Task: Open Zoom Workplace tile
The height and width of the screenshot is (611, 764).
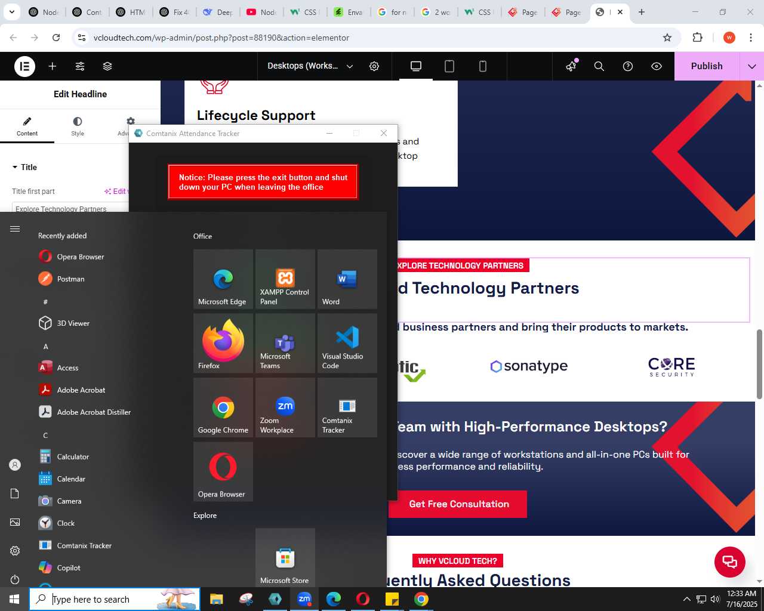Action: tap(285, 408)
